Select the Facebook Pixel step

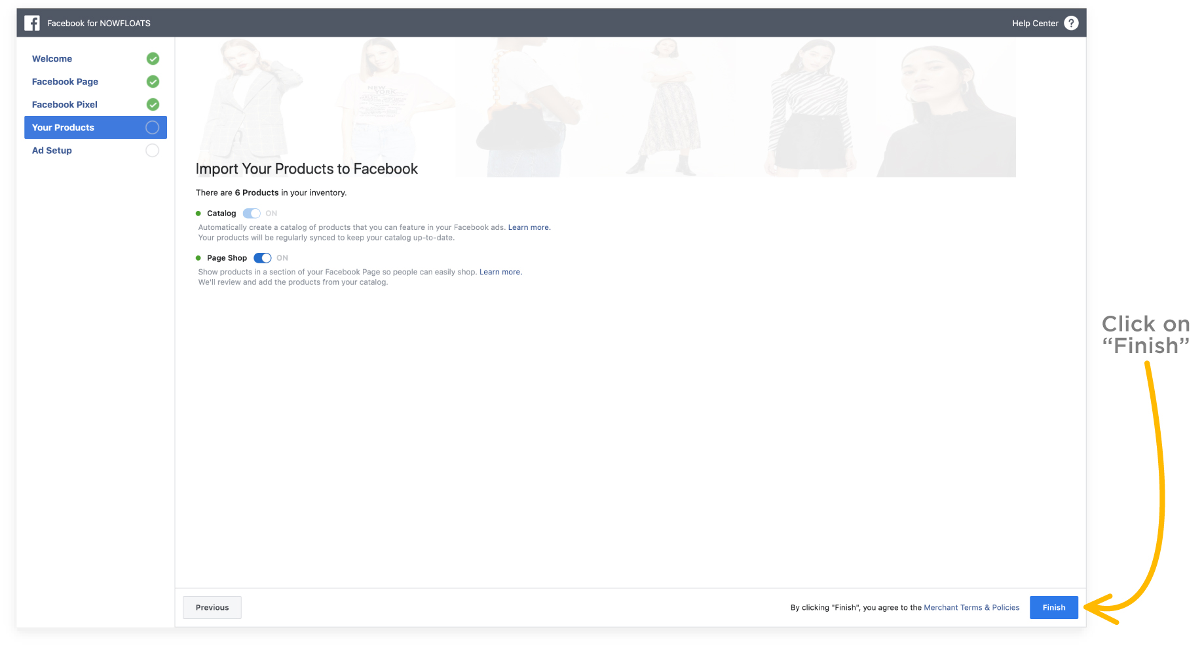pyautogui.click(x=64, y=105)
